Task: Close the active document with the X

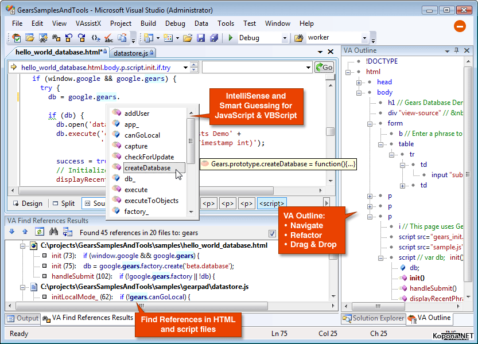Action: (x=331, y=52)
